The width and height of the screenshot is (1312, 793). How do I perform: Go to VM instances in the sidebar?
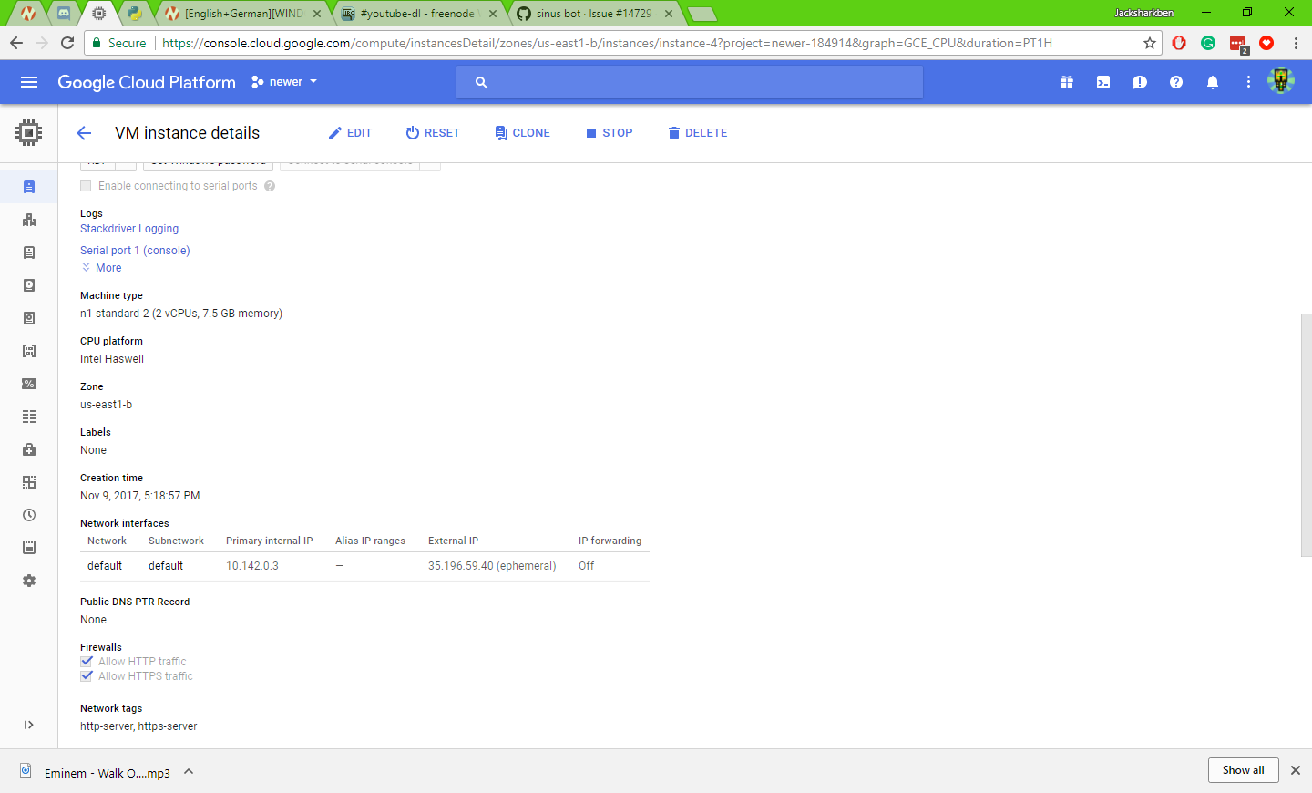tap(29, 187)
